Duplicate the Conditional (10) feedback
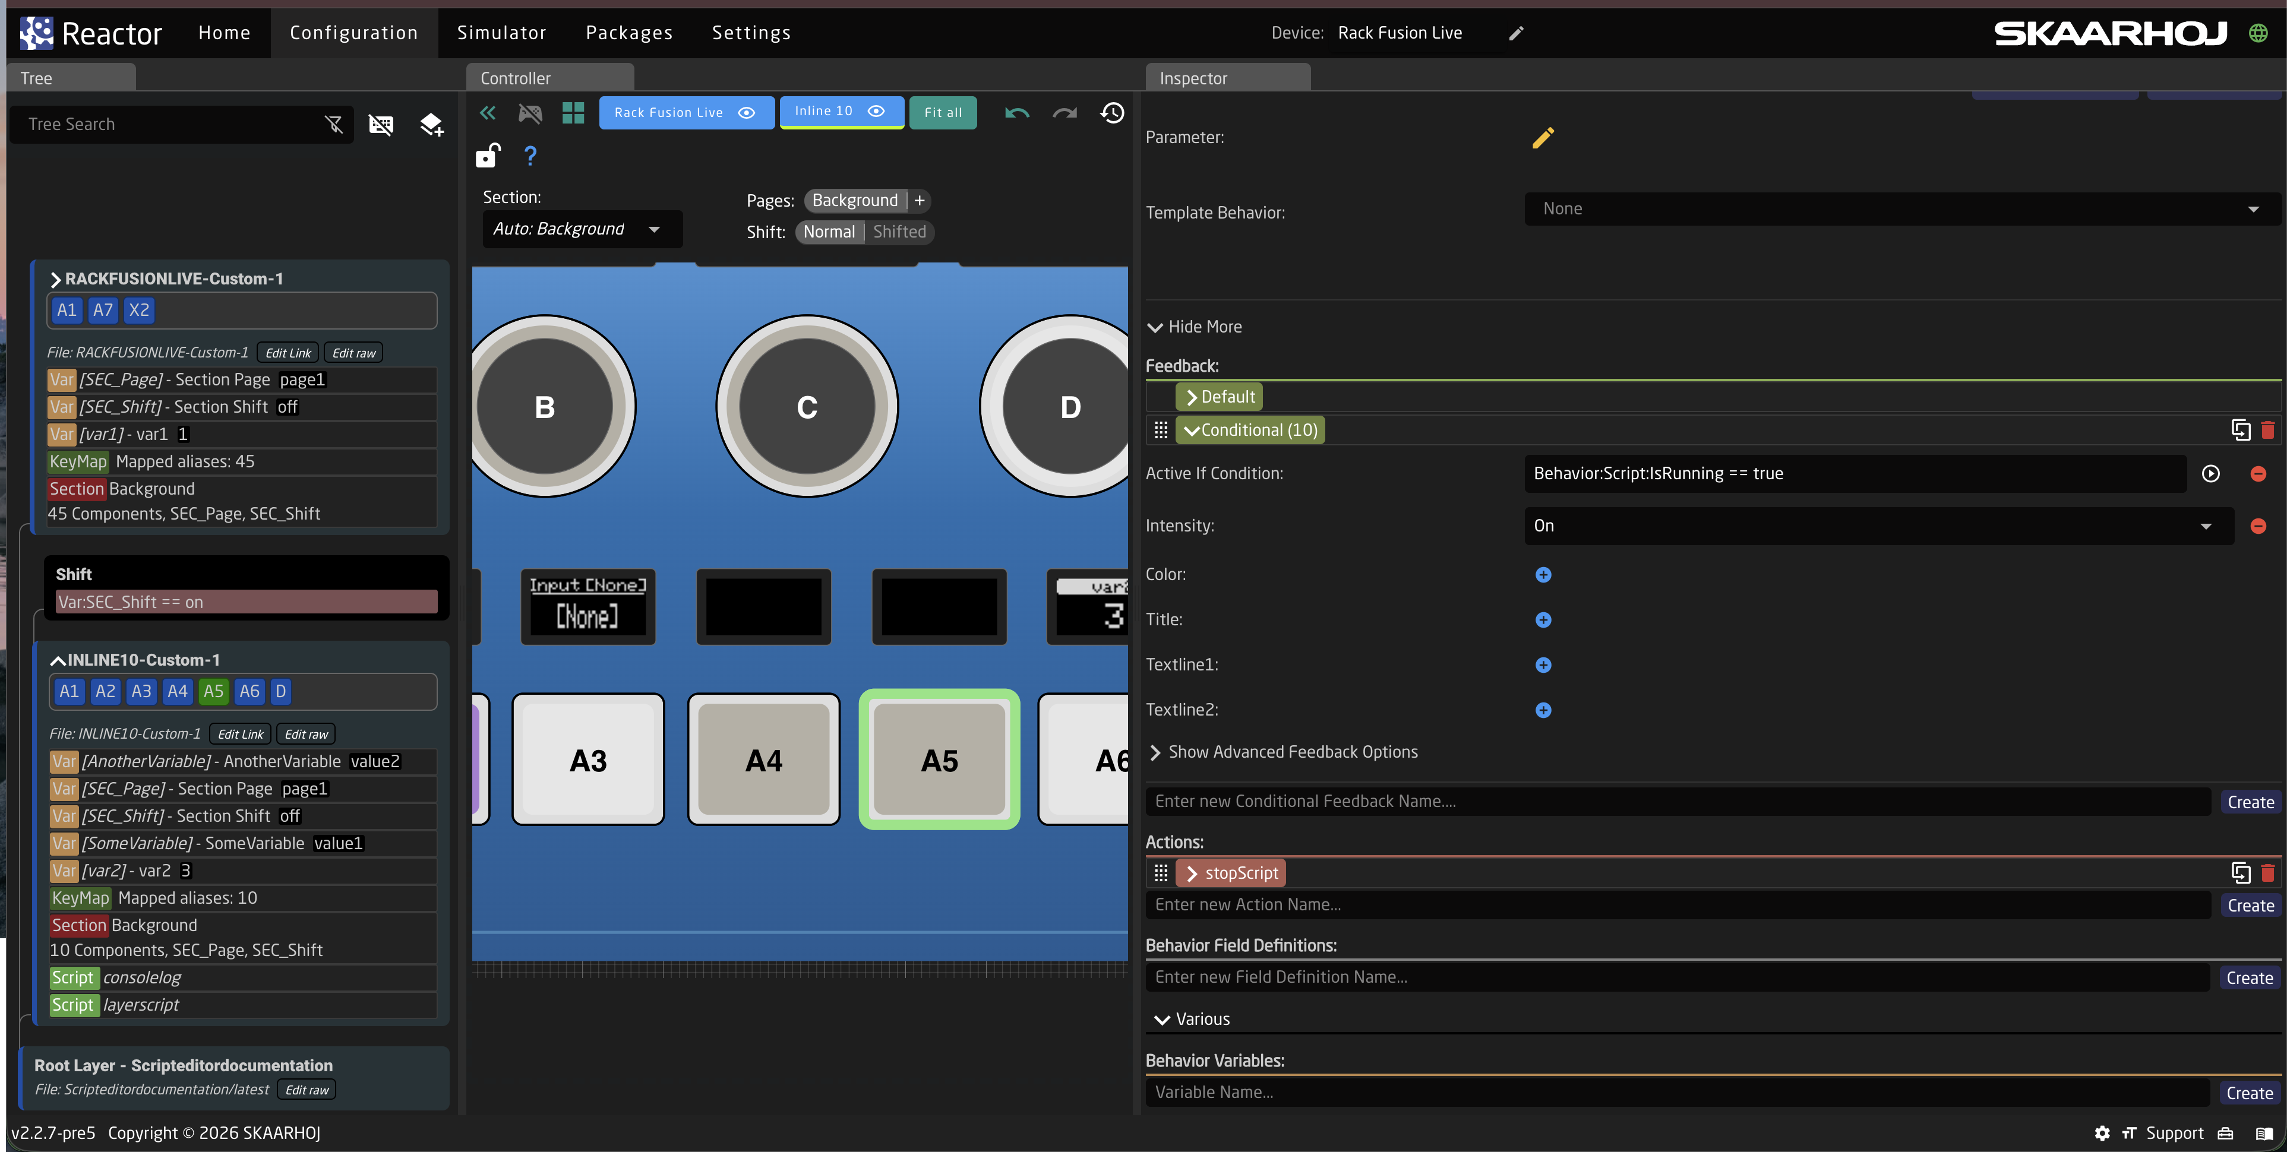The height and width of the screenshot is (1152, 2287). pos(2241,431)
